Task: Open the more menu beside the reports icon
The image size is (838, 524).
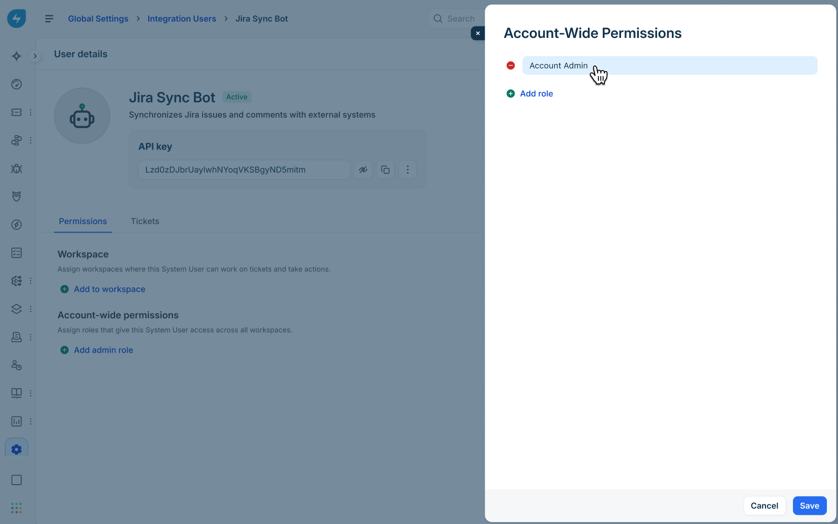Action: pos(31,421)
